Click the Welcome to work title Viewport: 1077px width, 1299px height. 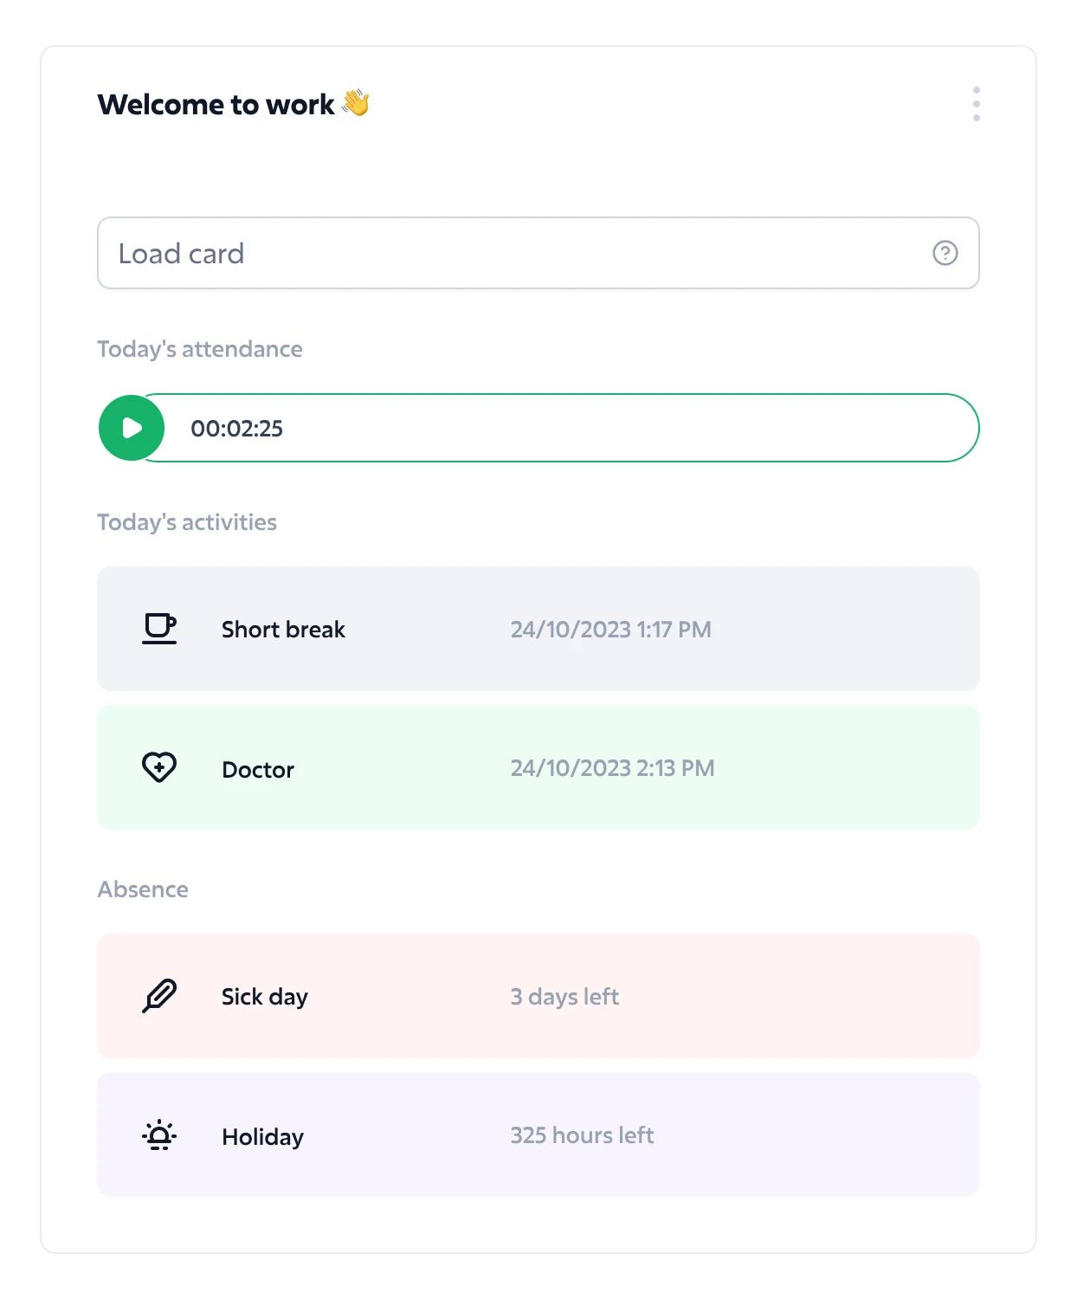tap(216, 105)
